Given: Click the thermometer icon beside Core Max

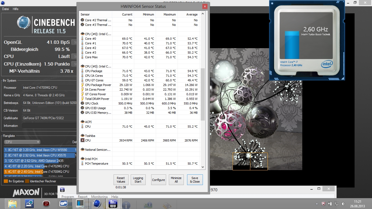Looking at the screenshot, I should (x=83, y=57).
